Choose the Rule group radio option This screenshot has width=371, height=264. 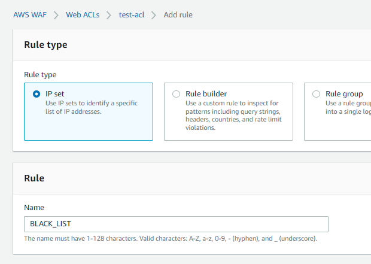(x=316, y=94)
